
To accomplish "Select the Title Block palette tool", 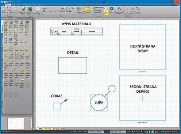I will pyautogui.click(x=11, y=24).
